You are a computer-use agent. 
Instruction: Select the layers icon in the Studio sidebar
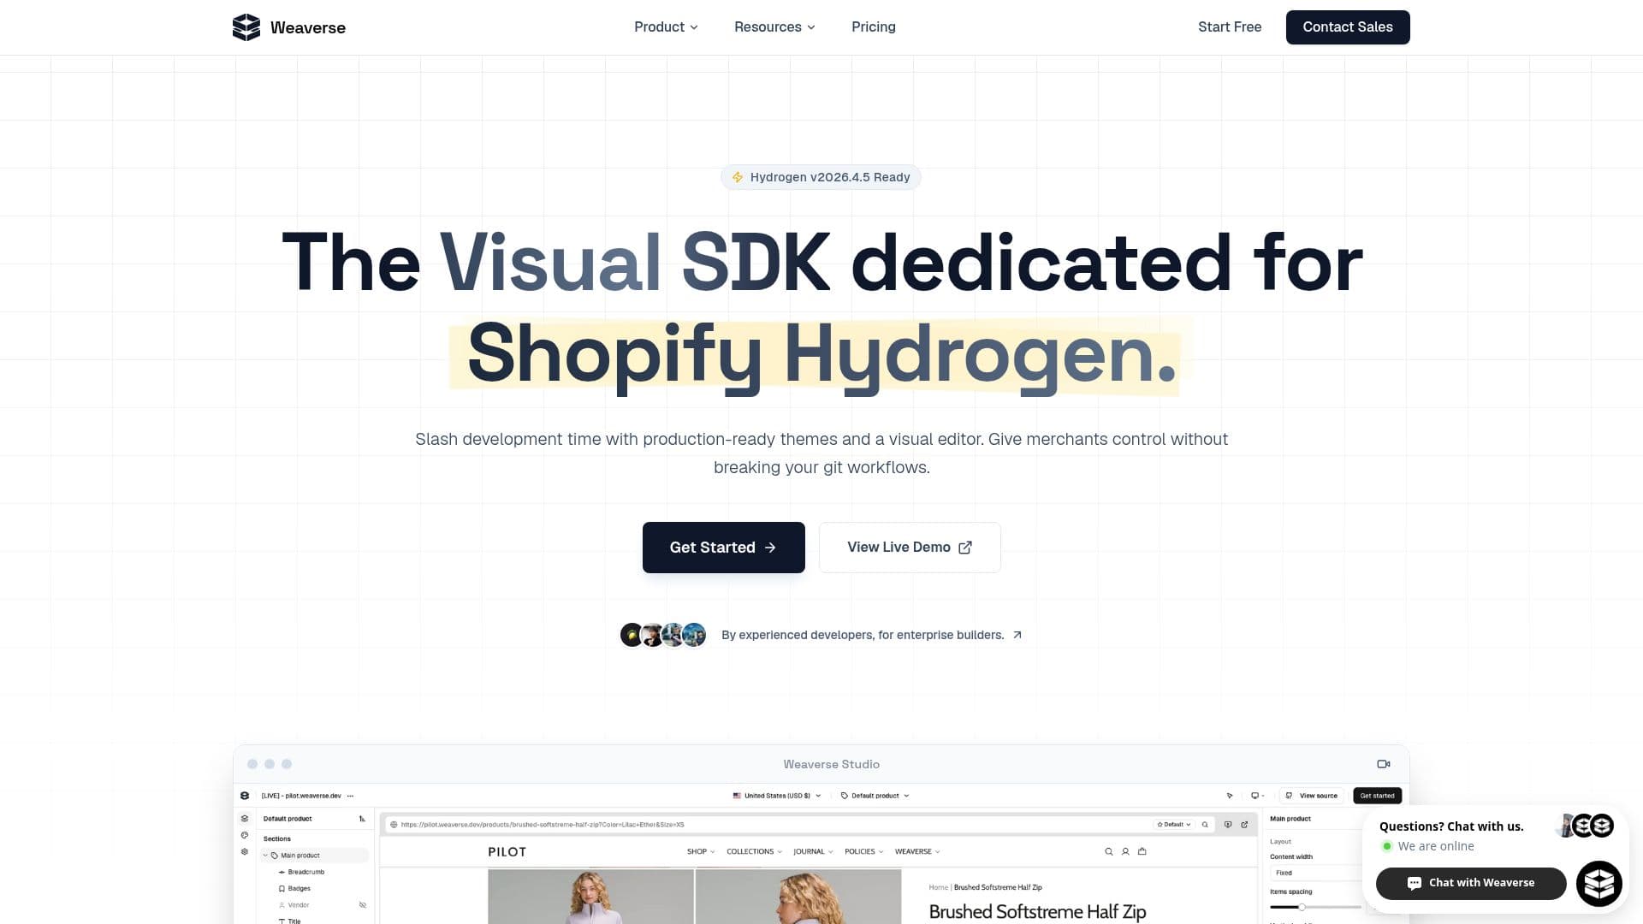click(245, 819)
